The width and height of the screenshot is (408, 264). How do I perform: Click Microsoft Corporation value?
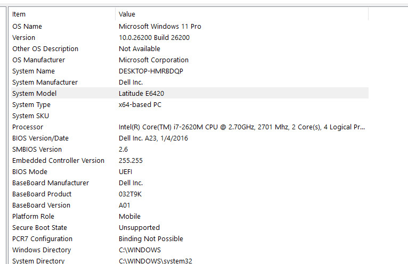click(153, 60)
